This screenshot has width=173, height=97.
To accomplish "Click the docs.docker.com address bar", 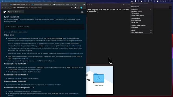I will click(x=41, y=8).
